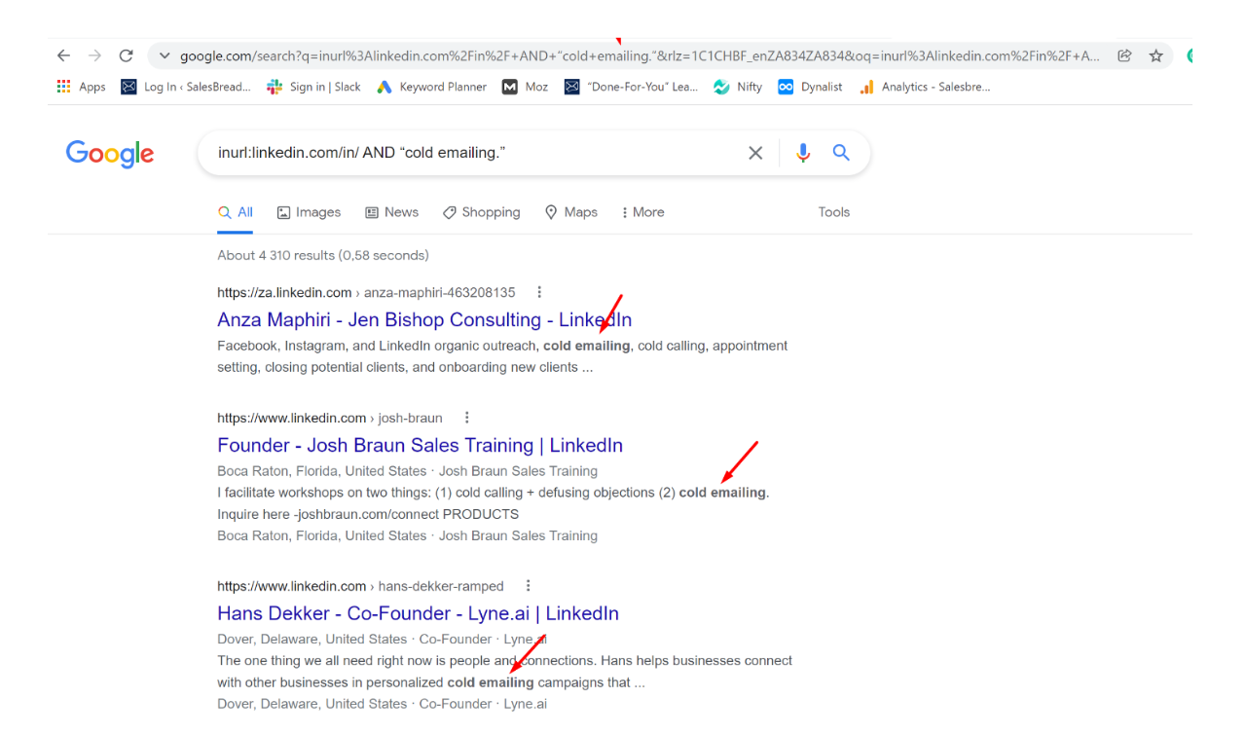Click the address bar URL text

coord(640,55)
